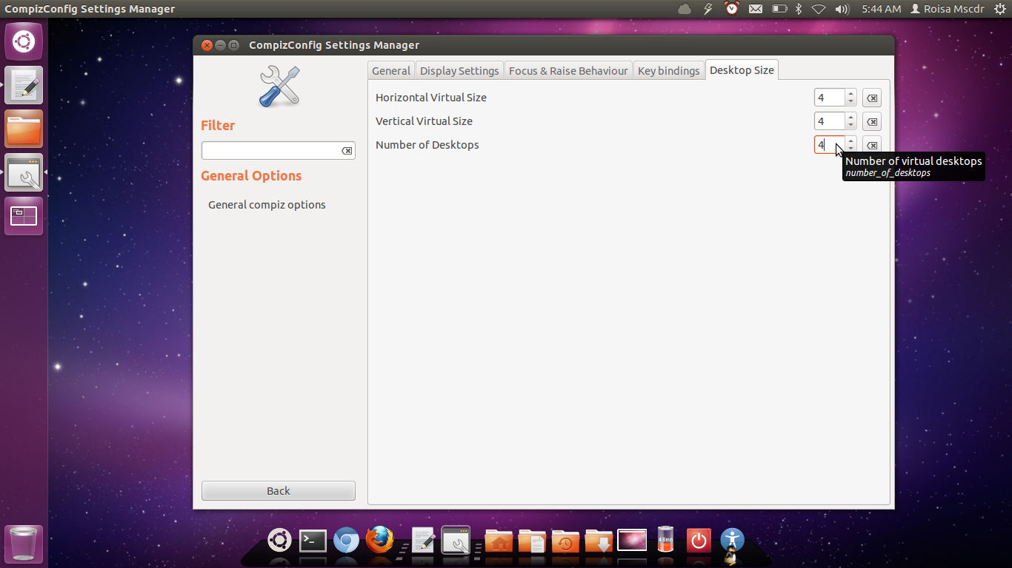Click the Vertical Virtual Size value field
The height and width of the screenshot is (568, 1012).
(x=830, y=121)
